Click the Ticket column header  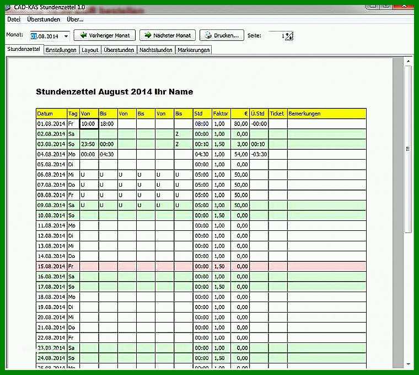(278, 113)
